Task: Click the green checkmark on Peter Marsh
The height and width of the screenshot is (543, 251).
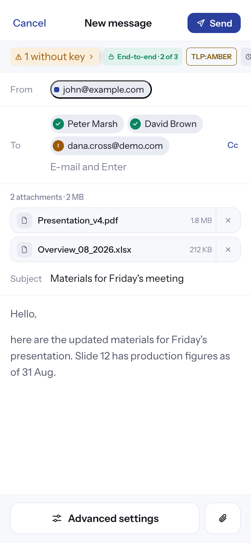Action: coord(58,124)
